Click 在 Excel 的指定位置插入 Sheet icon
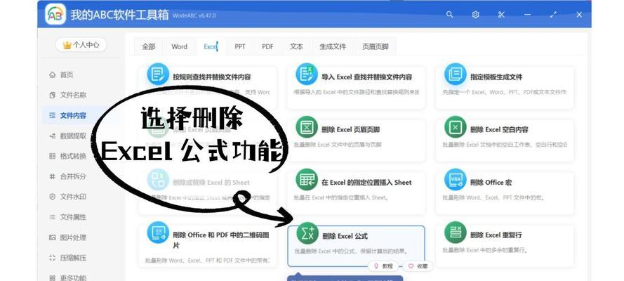The width and height of the screenshot is (624, 281). (307, 180)
